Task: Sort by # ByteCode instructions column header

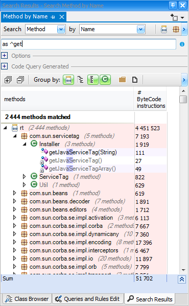Action: tap(150, 99)
